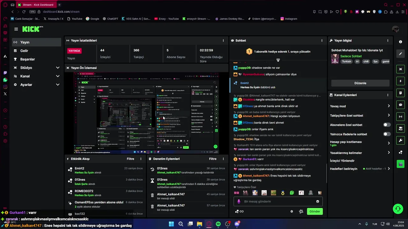Select the green ghost emote

coord(292,193)
